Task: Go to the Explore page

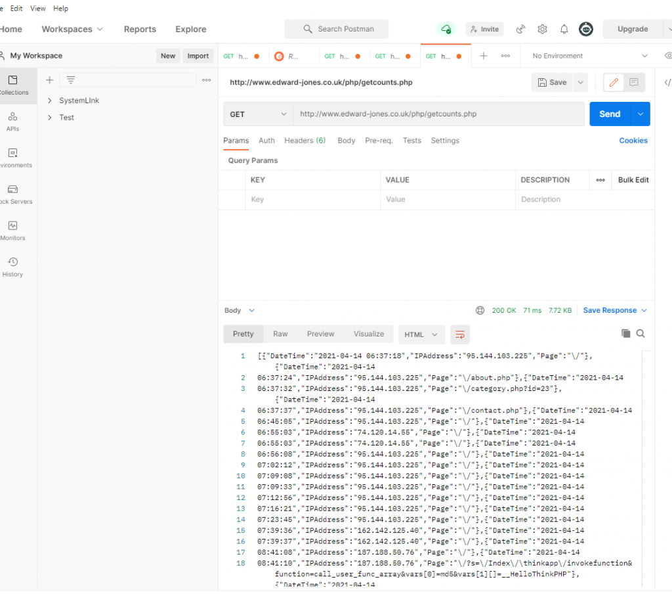Action: point(191,29)
